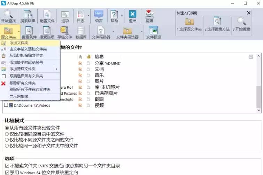Expand the 源文件夹 dropdown arrow
The image size is (263, 175).
(19, 32)
